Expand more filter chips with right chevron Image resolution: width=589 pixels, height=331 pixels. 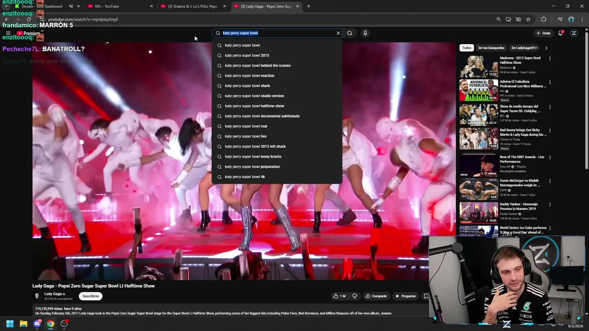546,48
